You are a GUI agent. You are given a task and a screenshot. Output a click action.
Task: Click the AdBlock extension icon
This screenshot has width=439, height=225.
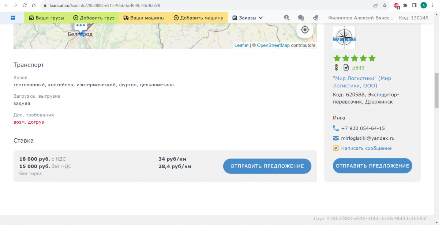396,5
